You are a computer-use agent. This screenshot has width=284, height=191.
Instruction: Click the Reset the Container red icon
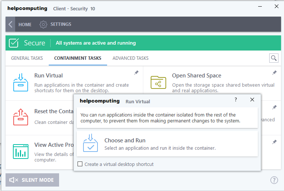21,117
